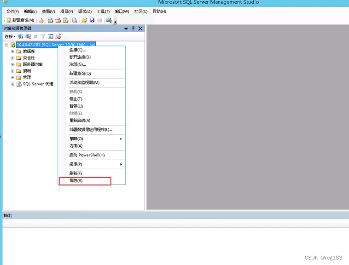Open the 报表(P) submenu
349x265 pixels.
click(92, 164)
